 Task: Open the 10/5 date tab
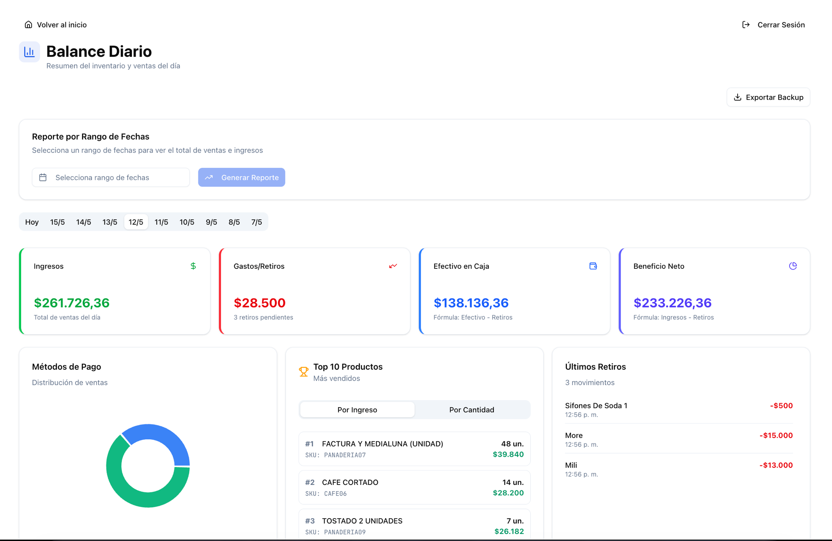[x=187, y=222]
